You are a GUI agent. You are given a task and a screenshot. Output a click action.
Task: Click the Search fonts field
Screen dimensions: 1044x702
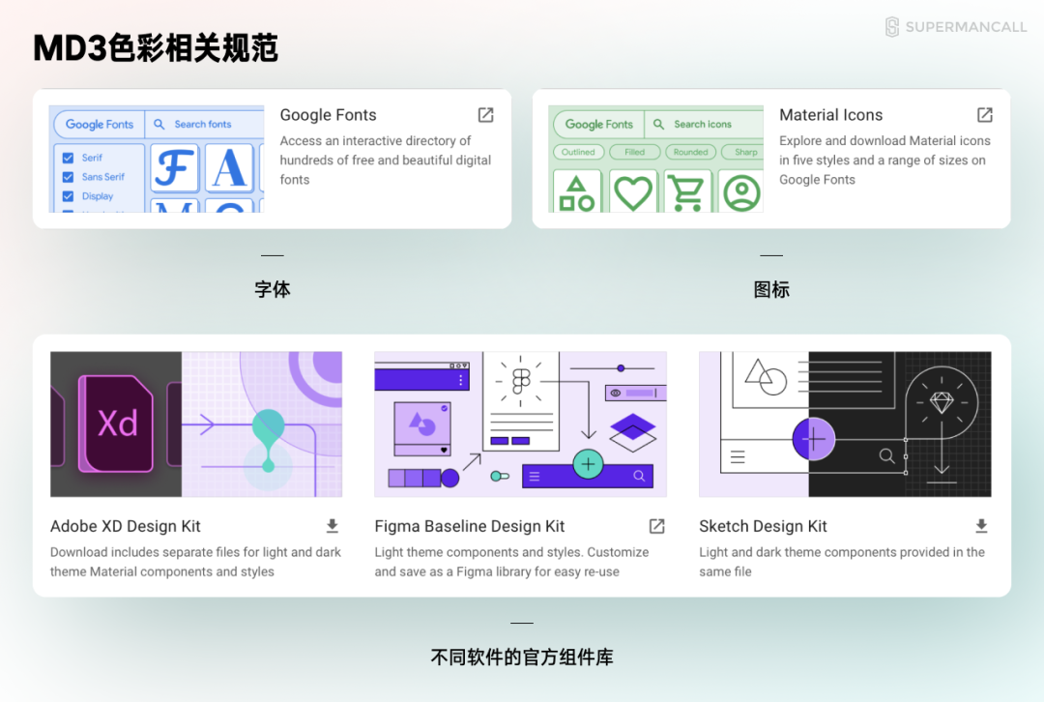(204, 124)
